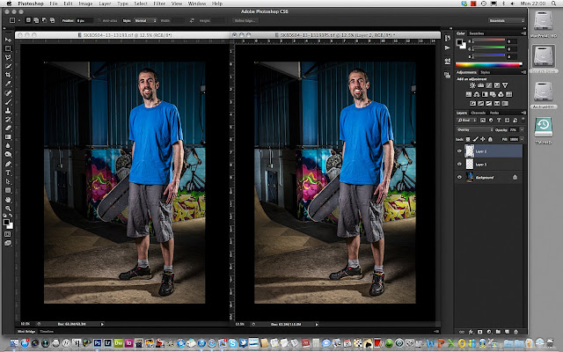Select the Zoom tool
Screen dimensions: 563x352
click(x=8, y=209)
